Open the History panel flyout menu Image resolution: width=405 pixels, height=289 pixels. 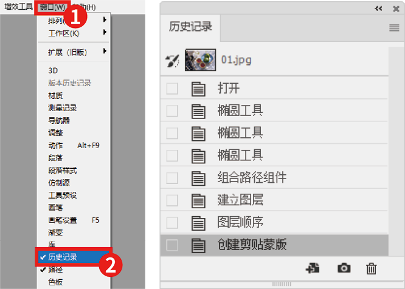(x=394, y=28)
